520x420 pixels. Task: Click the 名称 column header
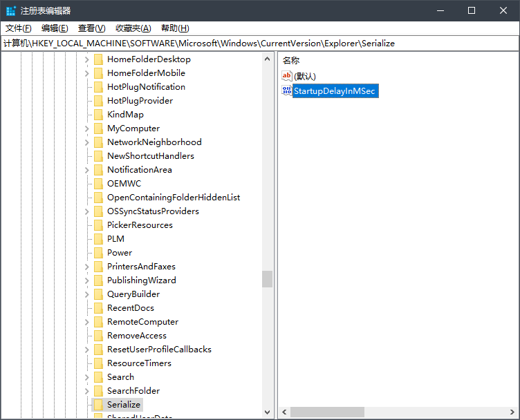291,60
